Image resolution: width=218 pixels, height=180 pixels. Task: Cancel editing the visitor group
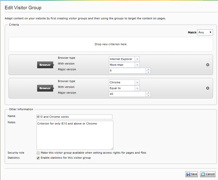click(x=207, y=174)
